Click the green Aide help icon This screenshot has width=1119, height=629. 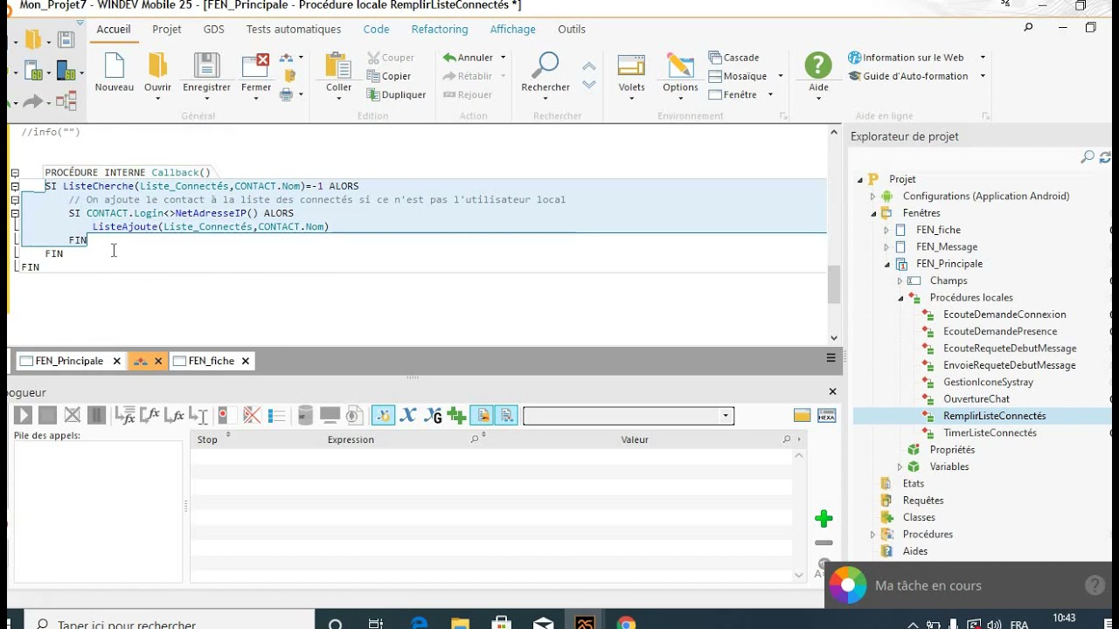click(818, 66)
